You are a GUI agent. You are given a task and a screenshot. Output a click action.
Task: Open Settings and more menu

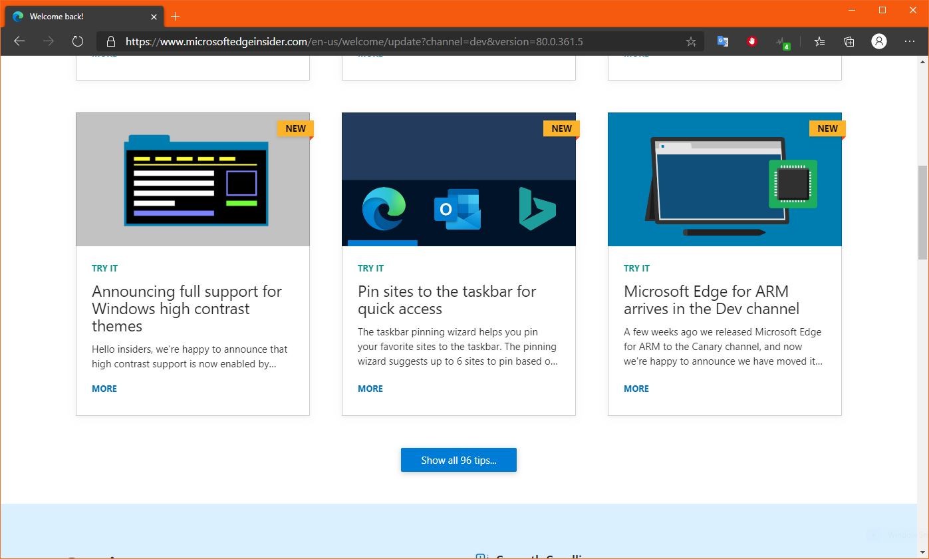pos(910,41)
